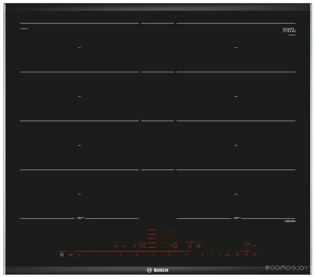Tap the hourglass kitchen timer symbol
The width and height of the screenshot is (315, 277).
tap(238, 255)
